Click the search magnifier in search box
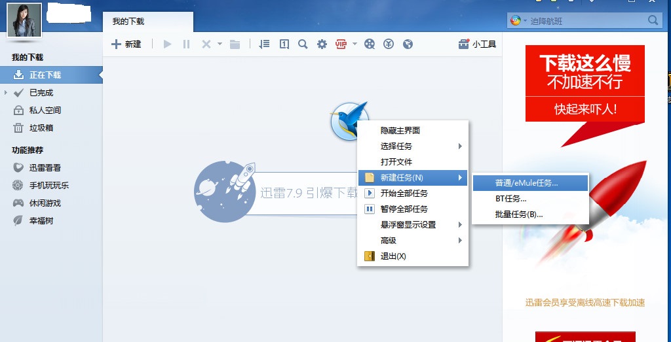The height and width of the screenshot is (342, 671). (x=653, y=20)
